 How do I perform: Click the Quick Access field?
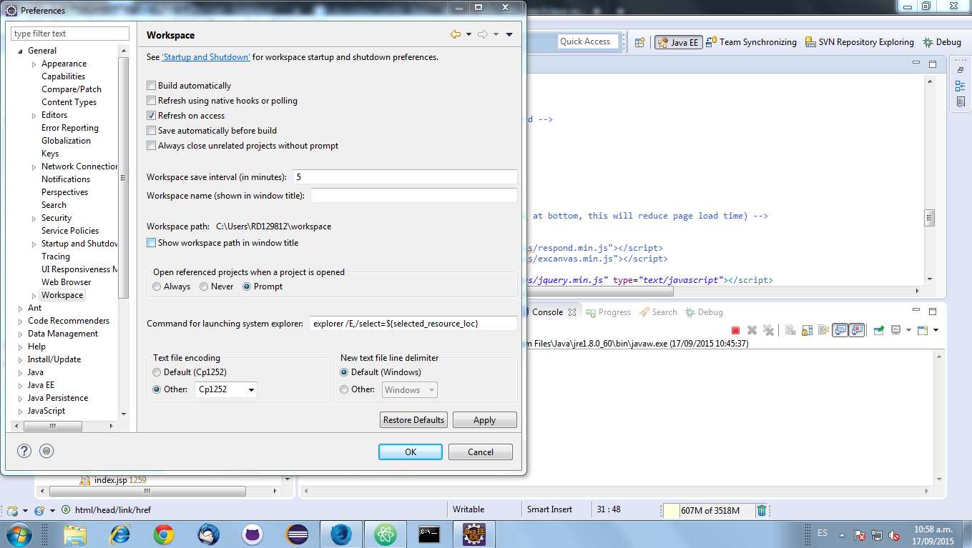coord(588,41)
